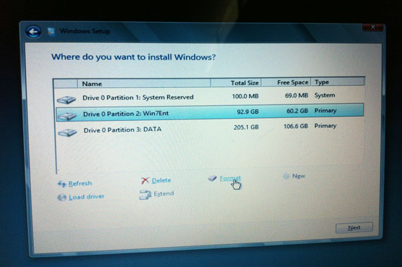
Task: Sort by the Free Space column header
Action: click(x=286, y=82)
